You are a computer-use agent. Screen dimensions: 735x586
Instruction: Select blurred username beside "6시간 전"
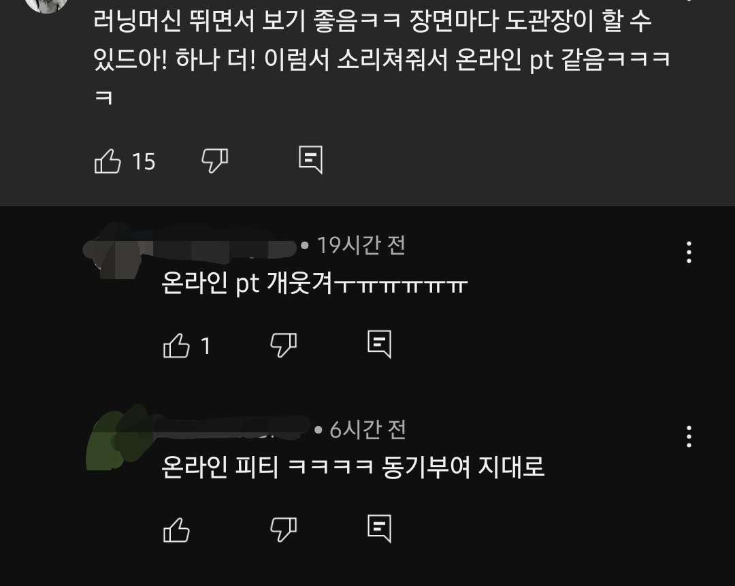tap(231, 427)
